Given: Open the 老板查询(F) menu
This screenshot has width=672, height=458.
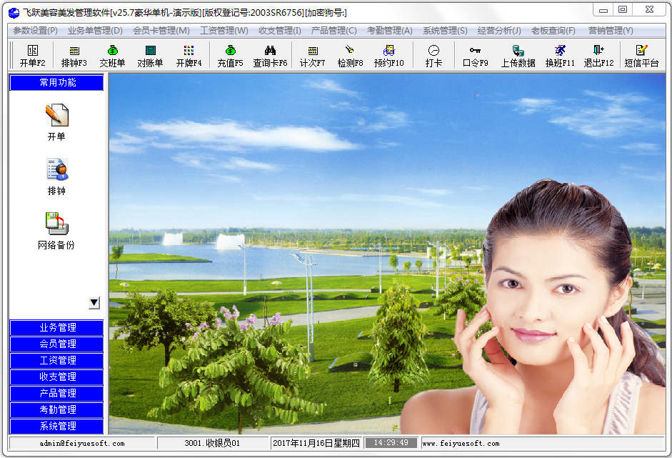Looking at the screenshot, I should (x=553, y=31).
